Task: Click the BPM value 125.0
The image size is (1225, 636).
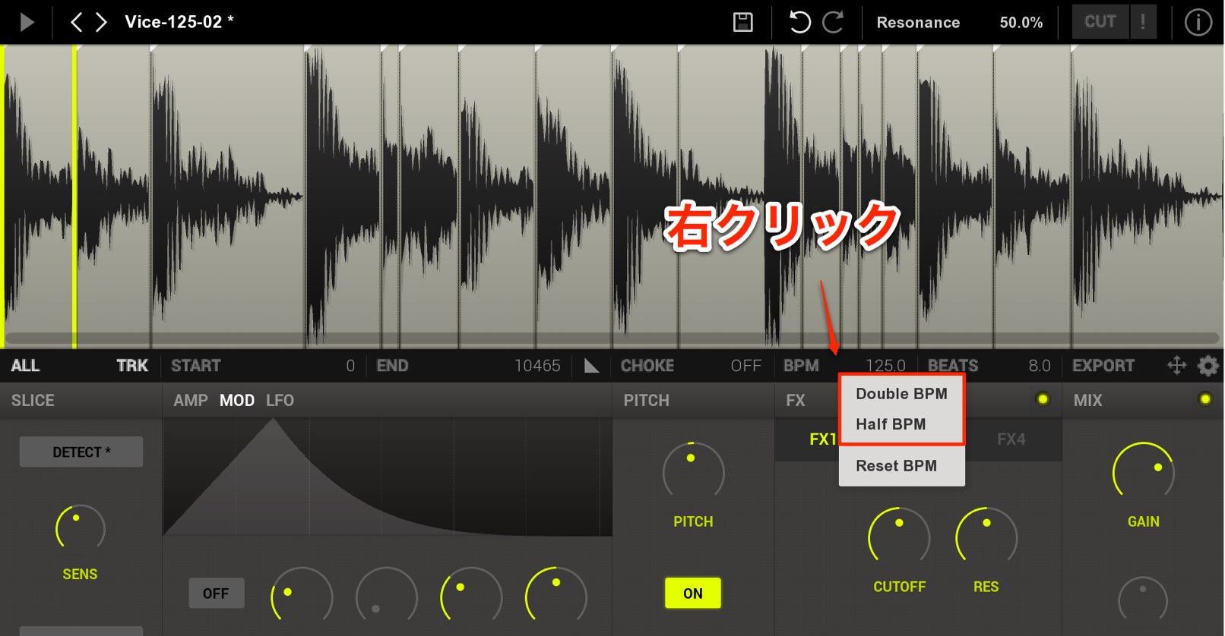Action: point(885,366)
